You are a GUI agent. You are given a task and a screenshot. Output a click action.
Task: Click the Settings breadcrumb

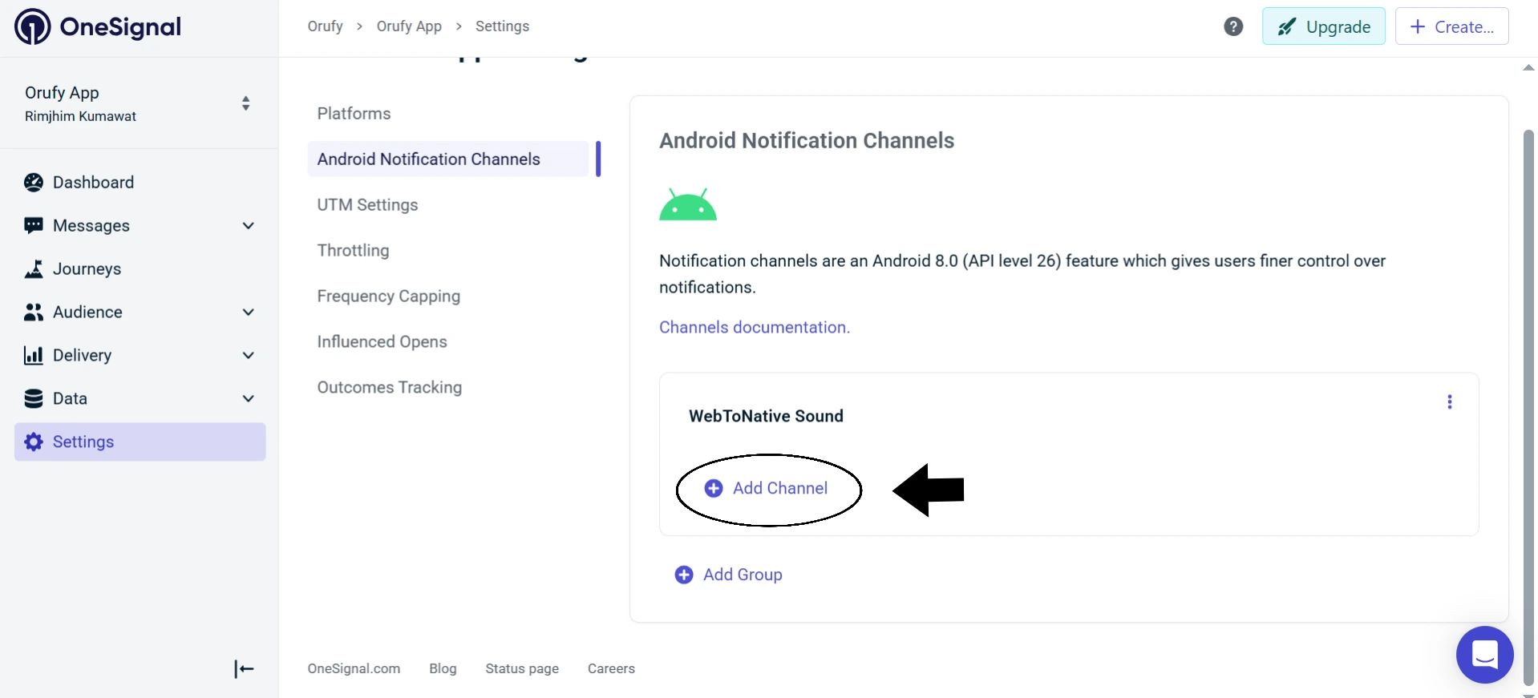click(x=502, y=26)
